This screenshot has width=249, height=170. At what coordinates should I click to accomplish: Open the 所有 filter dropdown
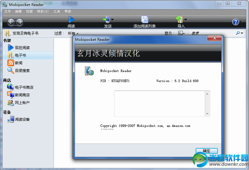[73, 33]
